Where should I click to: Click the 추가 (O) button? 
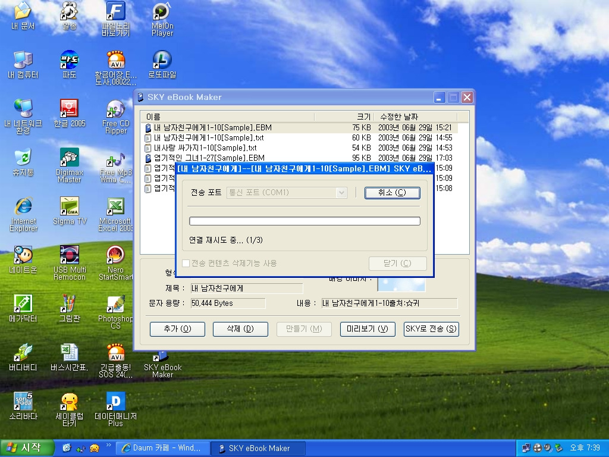pyautogui.click(x=177, y=329)
